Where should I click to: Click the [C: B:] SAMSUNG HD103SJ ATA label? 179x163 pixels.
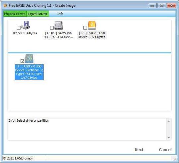click(58, 35)
